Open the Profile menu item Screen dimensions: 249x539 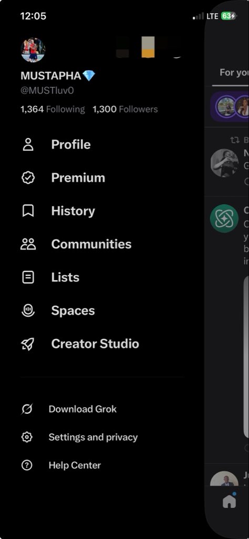point(70,145)
